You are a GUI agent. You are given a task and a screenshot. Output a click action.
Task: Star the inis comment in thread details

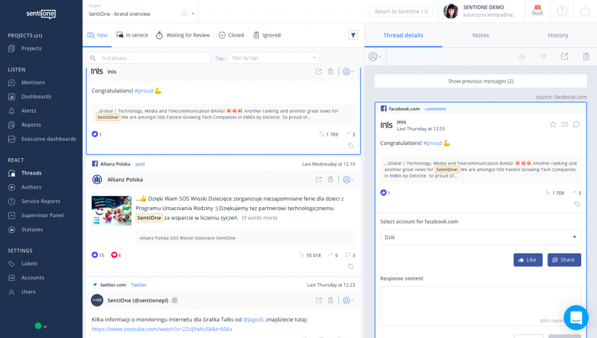[x=553, y=124]
